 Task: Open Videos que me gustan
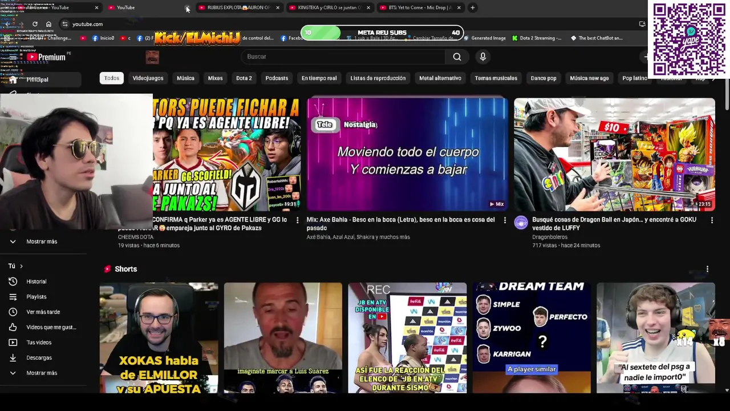coord(51,327)
